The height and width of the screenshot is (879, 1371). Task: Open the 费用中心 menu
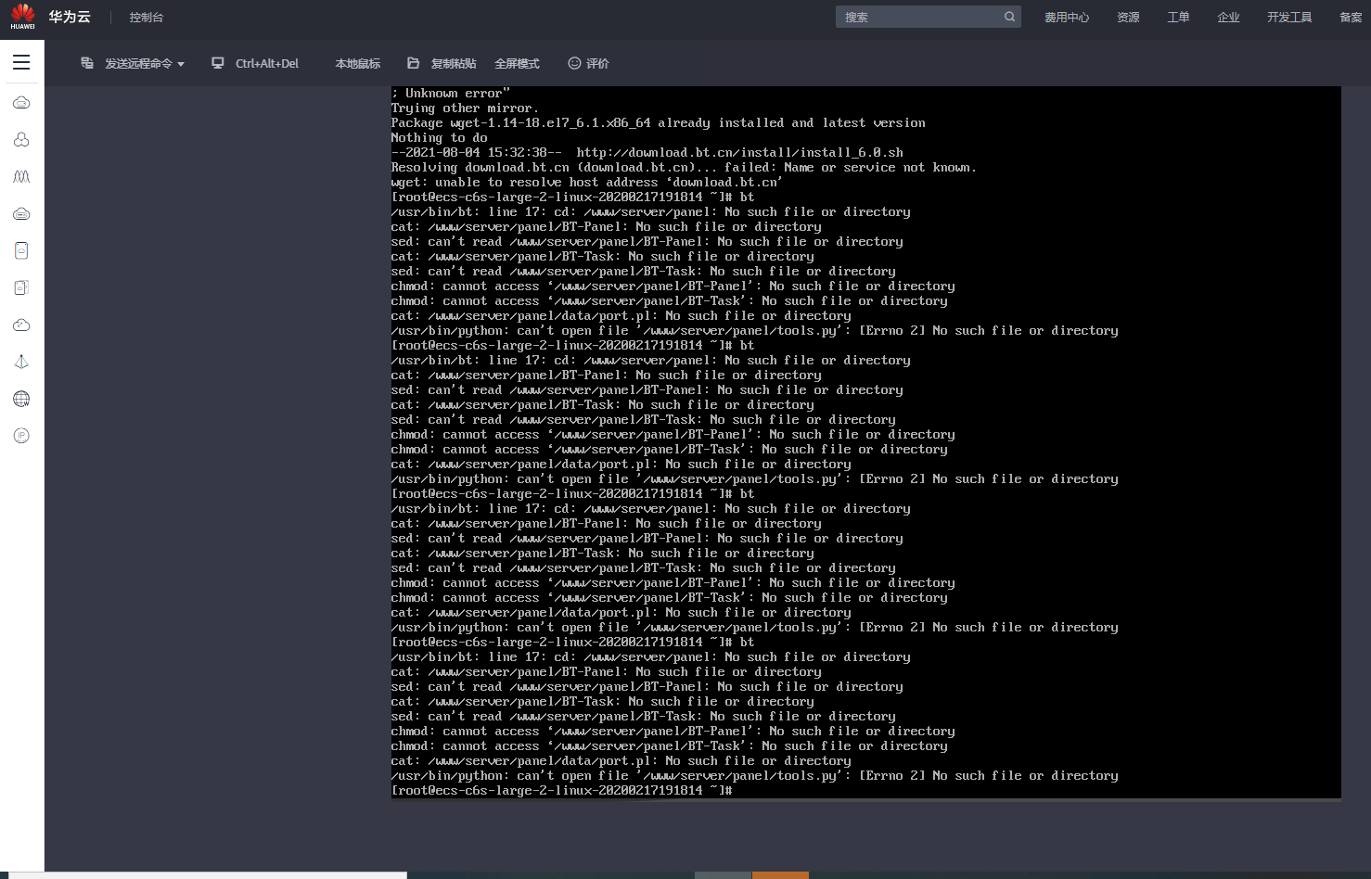(x=1066, y=17)
